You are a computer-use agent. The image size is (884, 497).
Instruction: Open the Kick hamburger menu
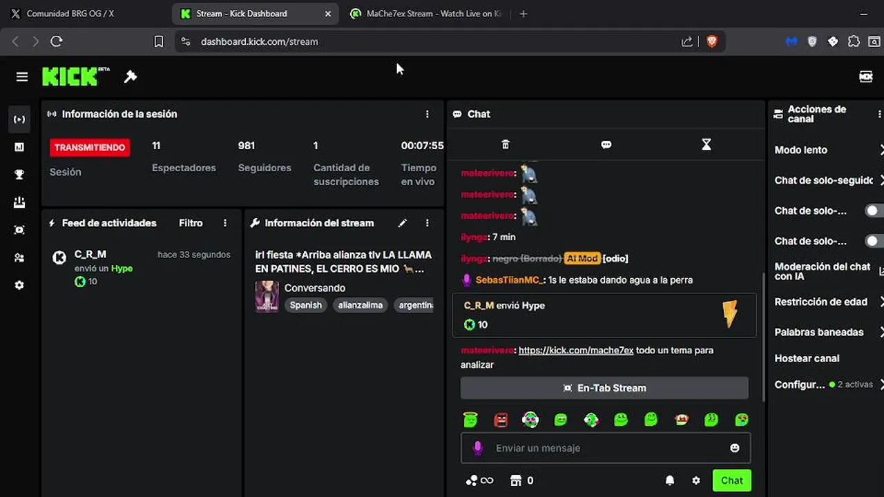(x=22, y=77)
